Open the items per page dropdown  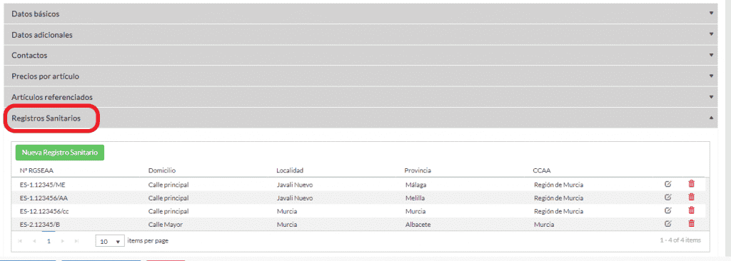(x=109, y=242)
